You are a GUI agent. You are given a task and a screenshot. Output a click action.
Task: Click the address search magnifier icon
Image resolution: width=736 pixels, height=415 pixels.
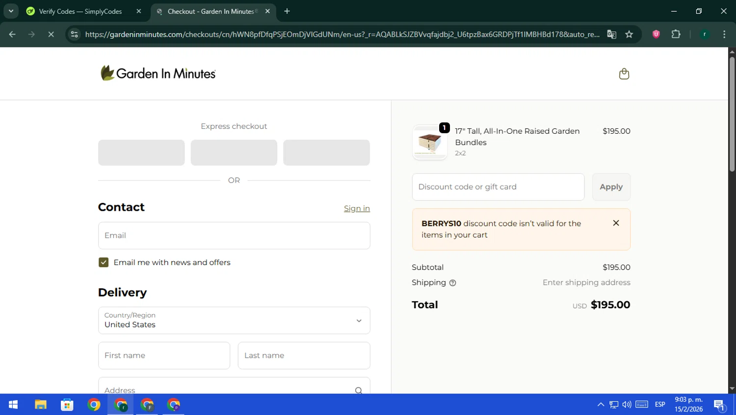click(358, 391)
